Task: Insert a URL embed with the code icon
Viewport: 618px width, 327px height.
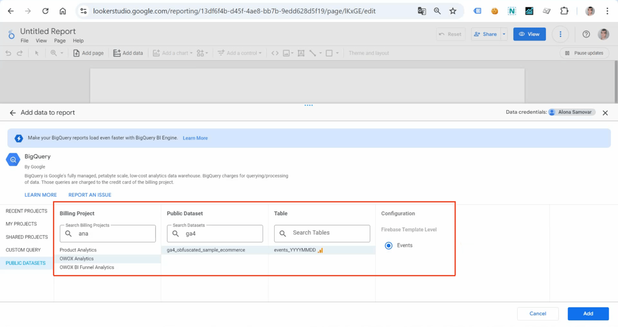Action: click(275, 53)
